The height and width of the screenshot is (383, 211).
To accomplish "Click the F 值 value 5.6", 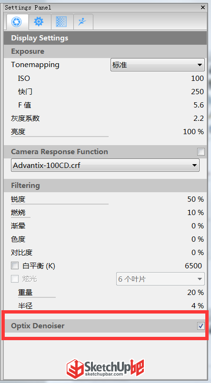I will (198, 105).
